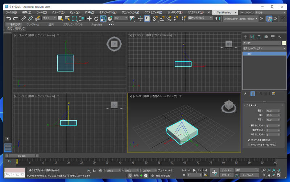290x182 pixels.
Task: Enable リアル-ワールド マップ サイズ checkbox
Action: tap(249, 144)
